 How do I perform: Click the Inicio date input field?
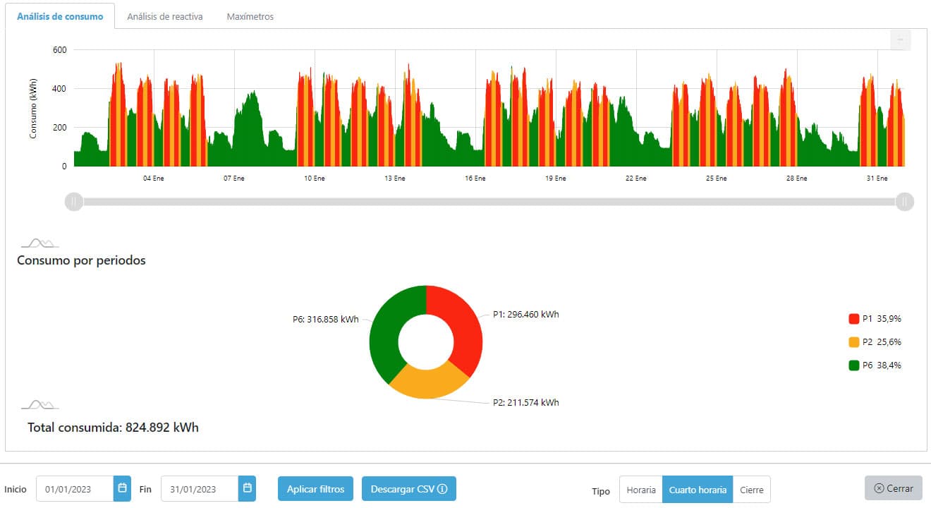pyautogui.click(x=75, y=488)
